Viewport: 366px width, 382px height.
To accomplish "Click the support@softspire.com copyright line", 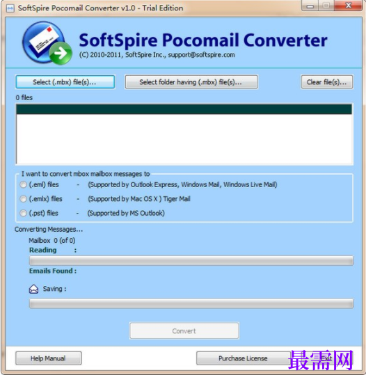I will tap(157, 55).
